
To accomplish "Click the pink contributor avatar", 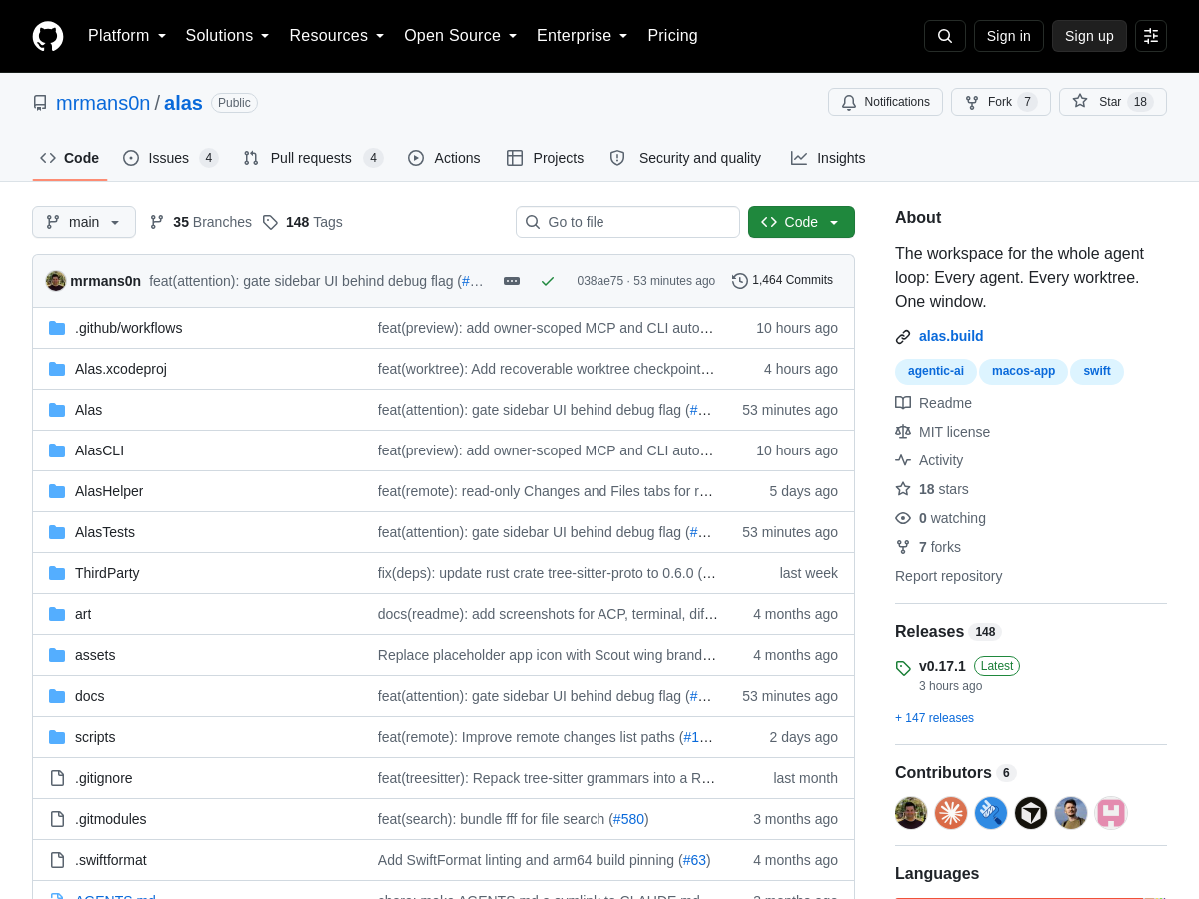I will coord(1111,813).
